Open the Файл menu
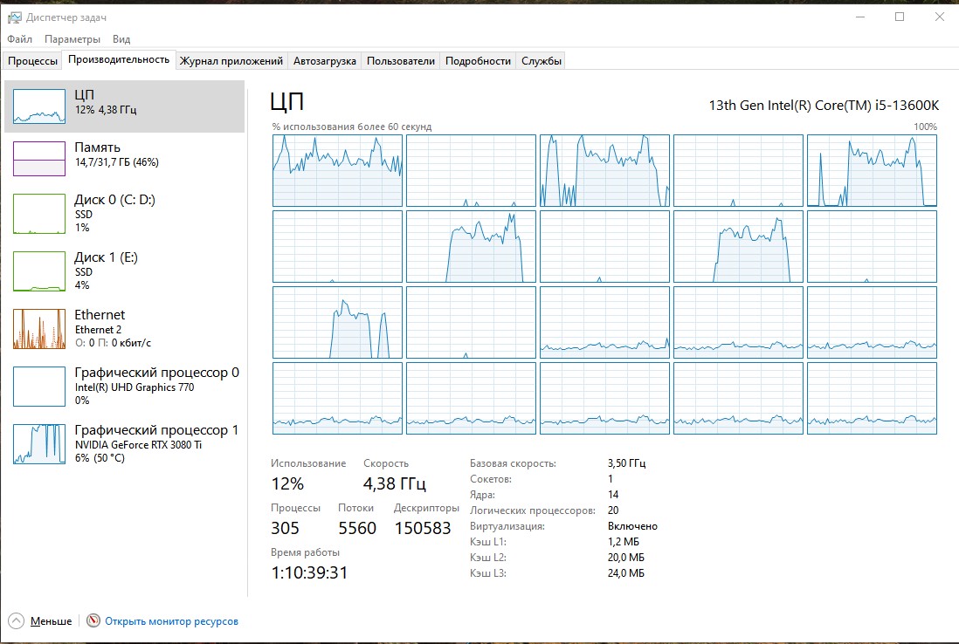The height and width of the screenshot is (644, 959). (x=19, y=39)
